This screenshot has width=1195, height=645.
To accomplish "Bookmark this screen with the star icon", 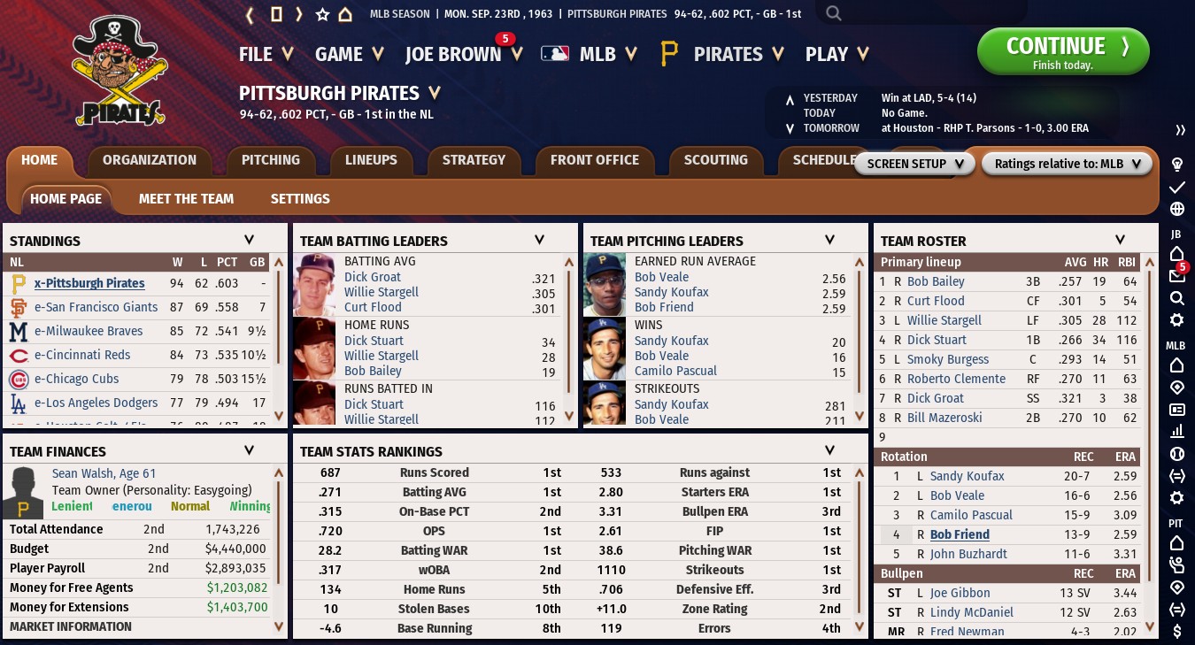I will [x=322, y=14].
